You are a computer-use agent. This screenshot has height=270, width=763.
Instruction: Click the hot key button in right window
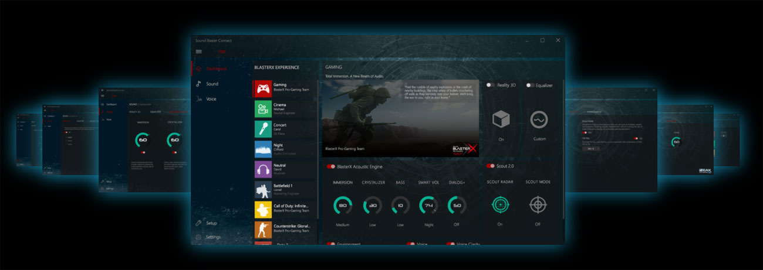[x=590, y=148]
